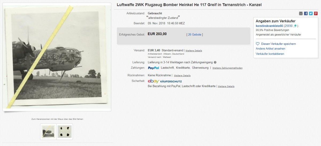
Task: Open seller profile kerstinskramkiste66
Action: (269, 26)
